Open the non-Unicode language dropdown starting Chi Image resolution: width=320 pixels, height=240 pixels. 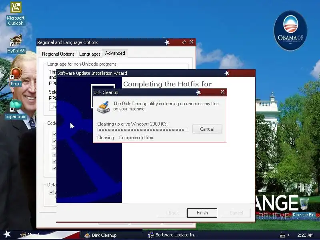(53, 106)
